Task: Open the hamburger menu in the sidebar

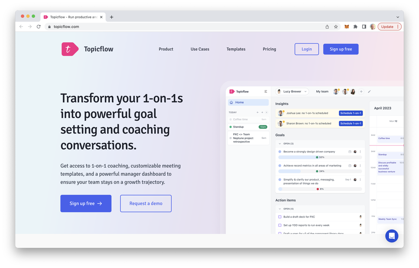Action: pos(266,91)
